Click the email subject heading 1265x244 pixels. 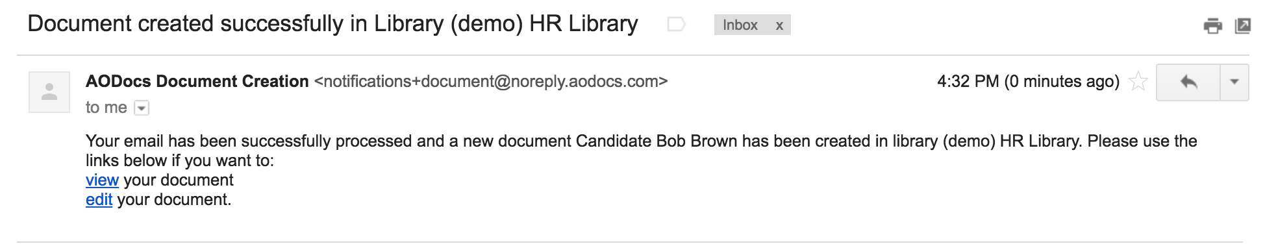(332, 23)
